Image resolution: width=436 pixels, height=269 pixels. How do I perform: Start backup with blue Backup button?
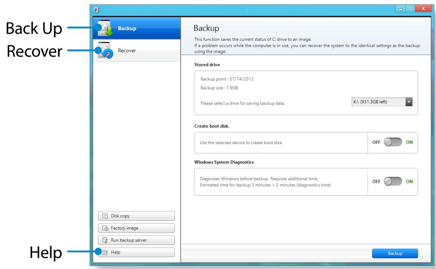coord(395,253)
